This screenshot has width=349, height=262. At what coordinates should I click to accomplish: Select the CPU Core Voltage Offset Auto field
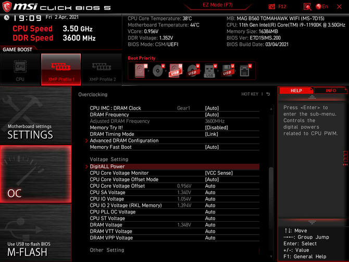point(210,186)
